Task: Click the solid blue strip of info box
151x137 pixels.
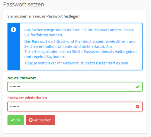Action: coord(14,46)
